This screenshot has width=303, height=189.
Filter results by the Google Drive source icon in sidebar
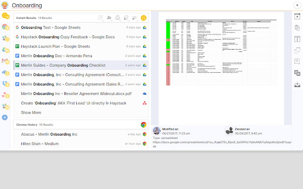tap(5, 50)
